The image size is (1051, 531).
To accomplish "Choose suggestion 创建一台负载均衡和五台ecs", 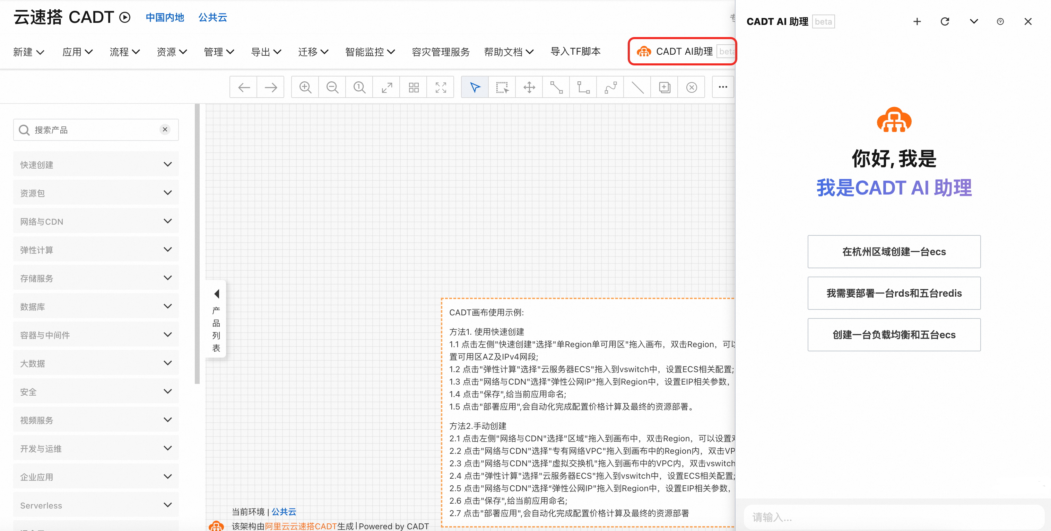I will click(894, 335).
